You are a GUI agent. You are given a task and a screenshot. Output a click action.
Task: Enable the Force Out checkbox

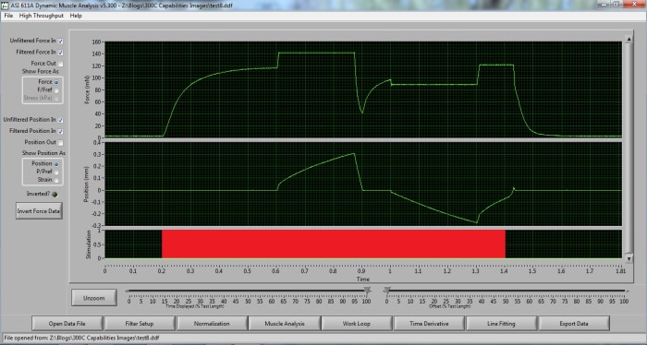[61, 64]
